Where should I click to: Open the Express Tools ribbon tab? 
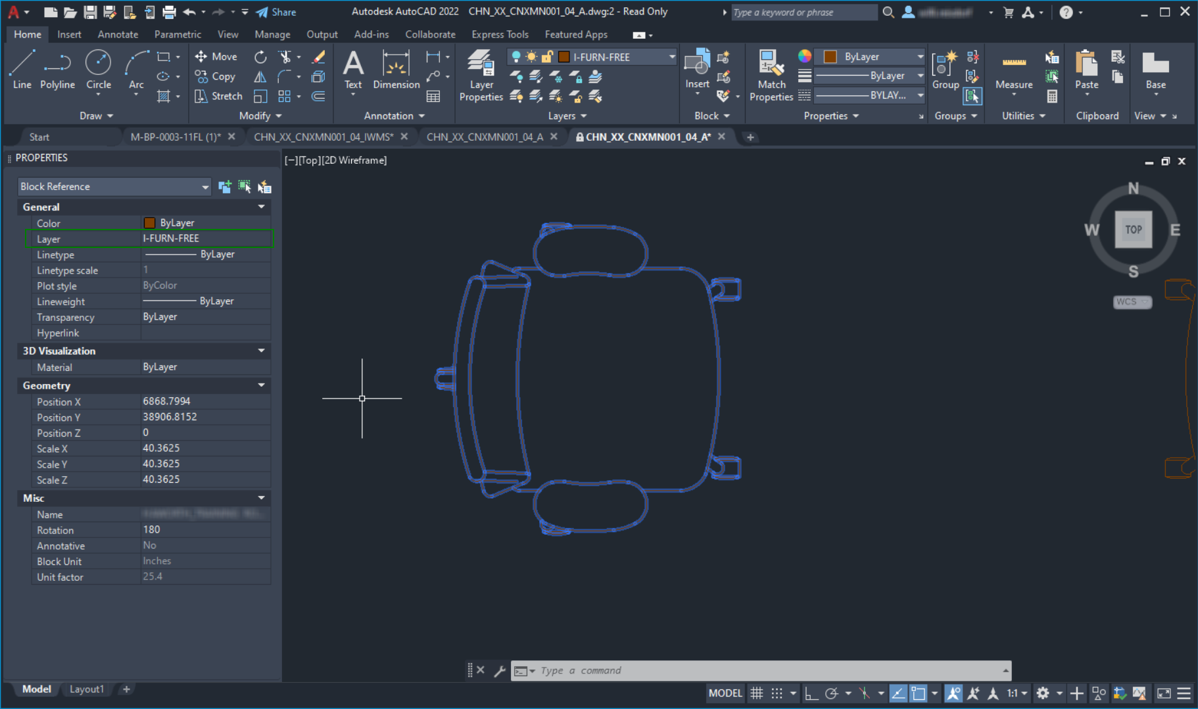(x=500, y=34)
